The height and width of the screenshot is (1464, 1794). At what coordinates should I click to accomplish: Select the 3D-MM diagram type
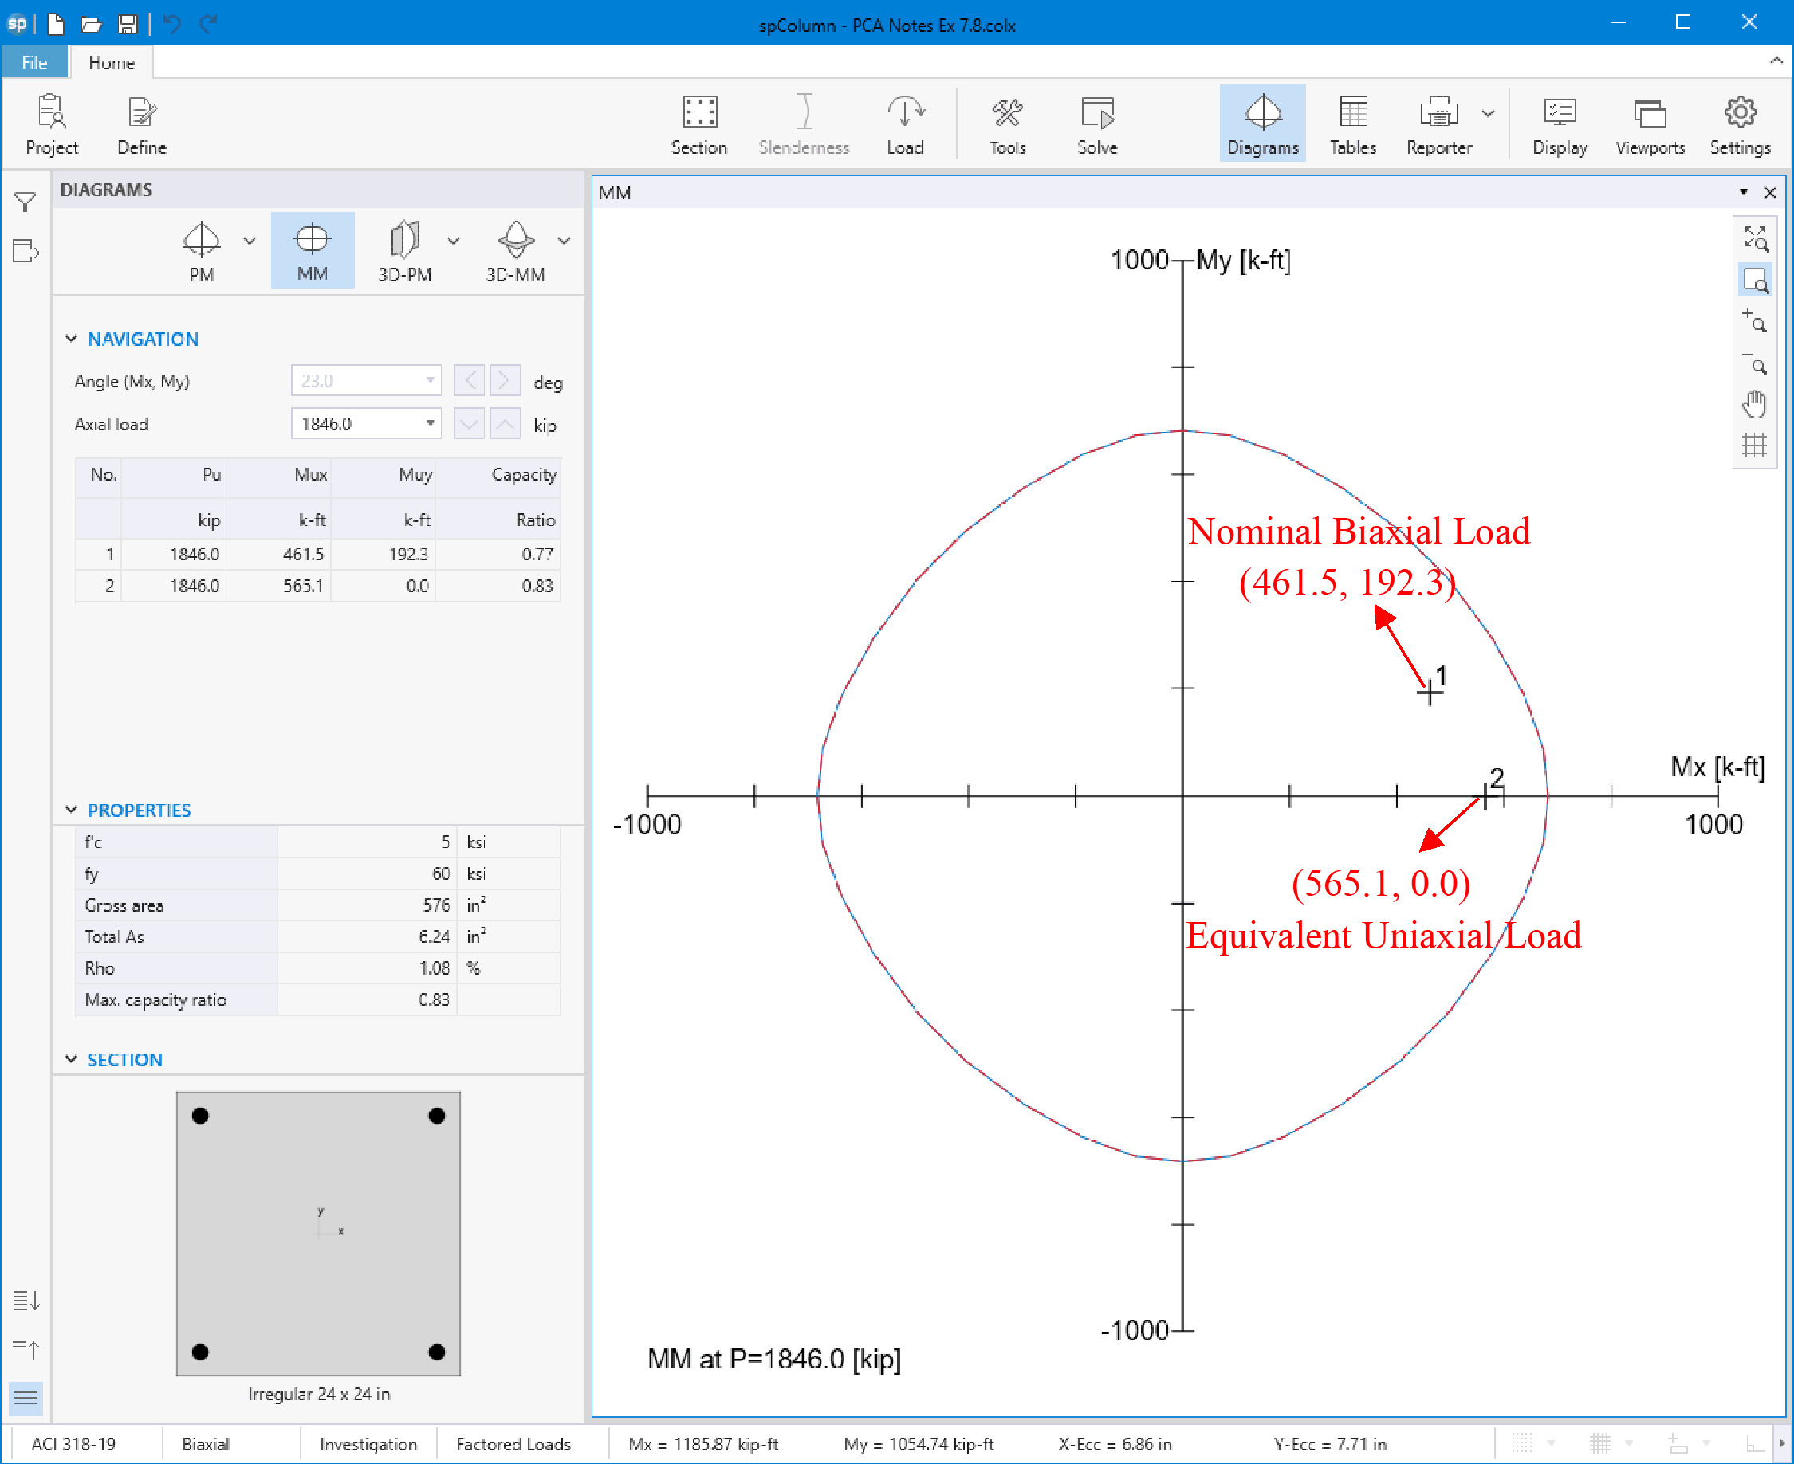pyautogui.click(x=516, y=251)
